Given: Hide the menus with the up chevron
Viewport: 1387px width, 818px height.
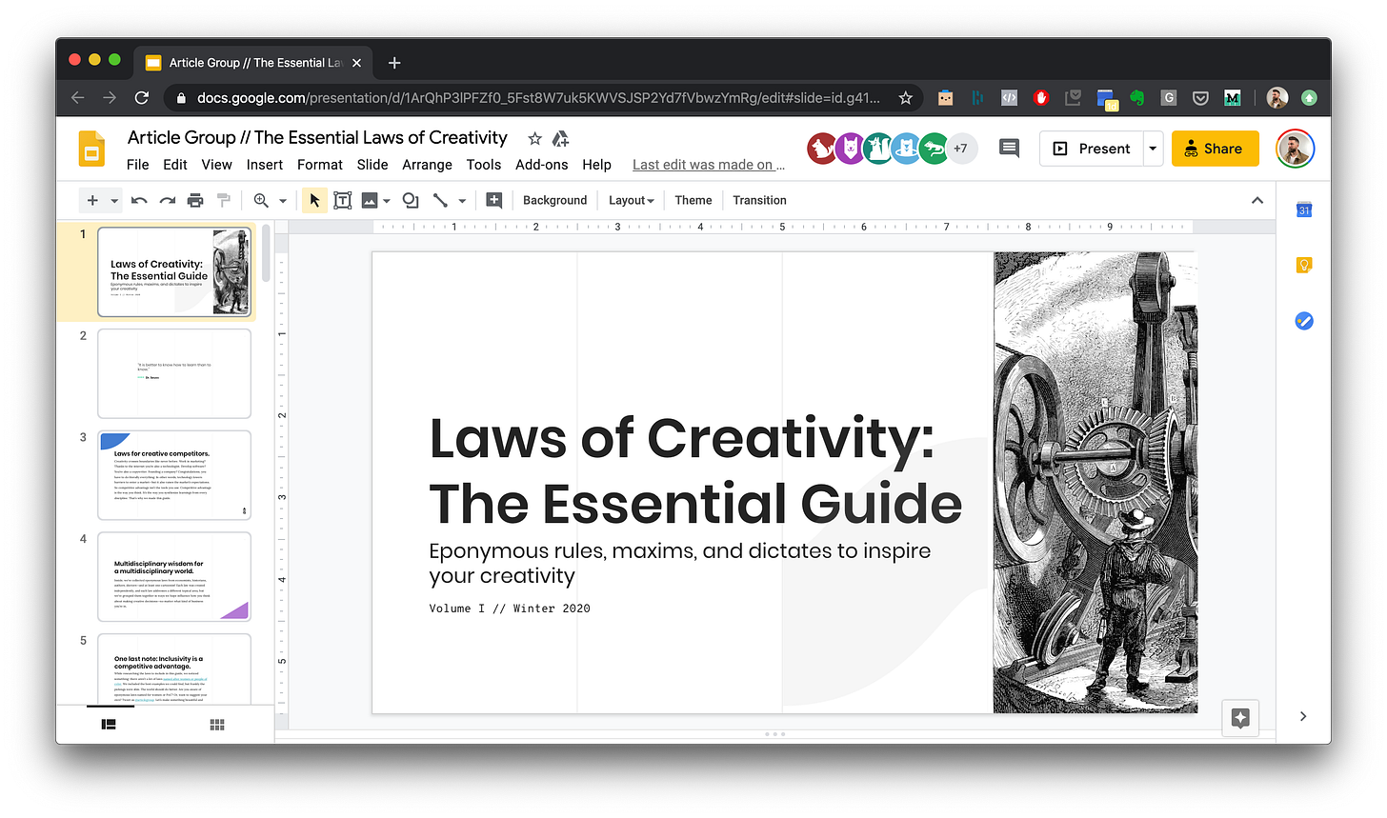Looking at the screenshot, I should tap(1257, 200).
